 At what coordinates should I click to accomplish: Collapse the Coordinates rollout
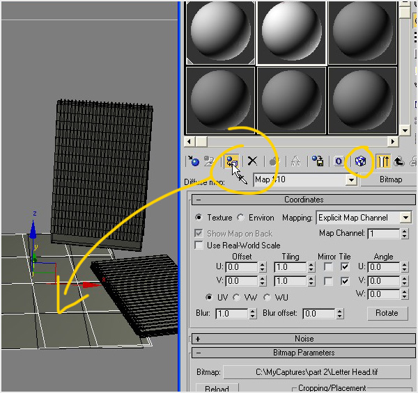[198, 200]
